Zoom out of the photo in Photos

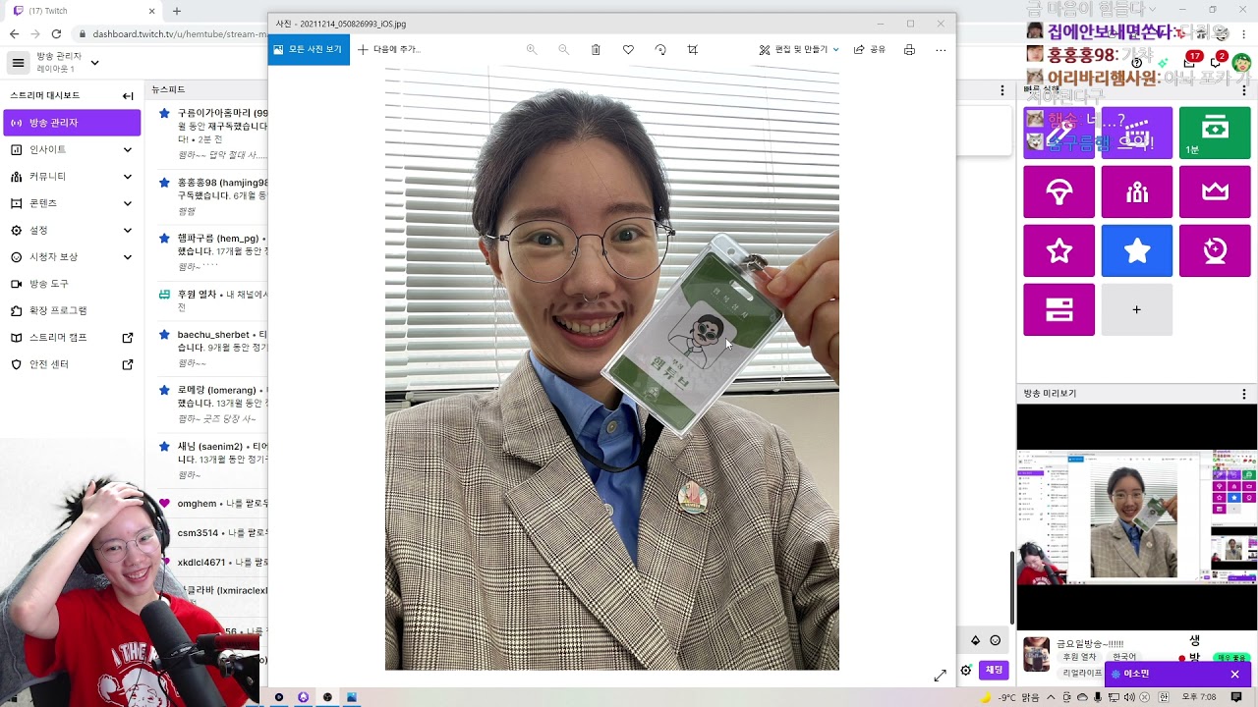(x=563, y=49)
